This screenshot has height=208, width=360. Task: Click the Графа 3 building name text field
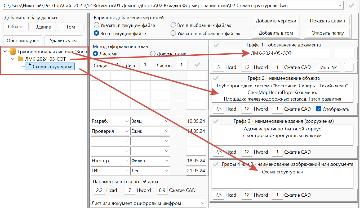point(282,135)
